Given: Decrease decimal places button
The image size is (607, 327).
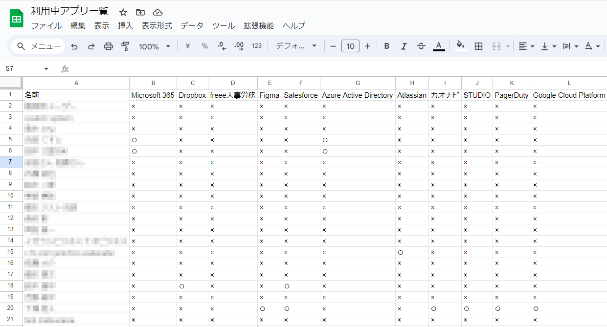Looking at the screenshot, I should (x=222, y=46).
